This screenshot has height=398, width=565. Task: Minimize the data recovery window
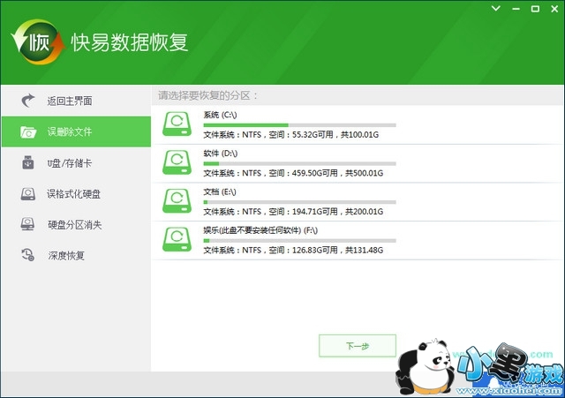pos(516,9)
